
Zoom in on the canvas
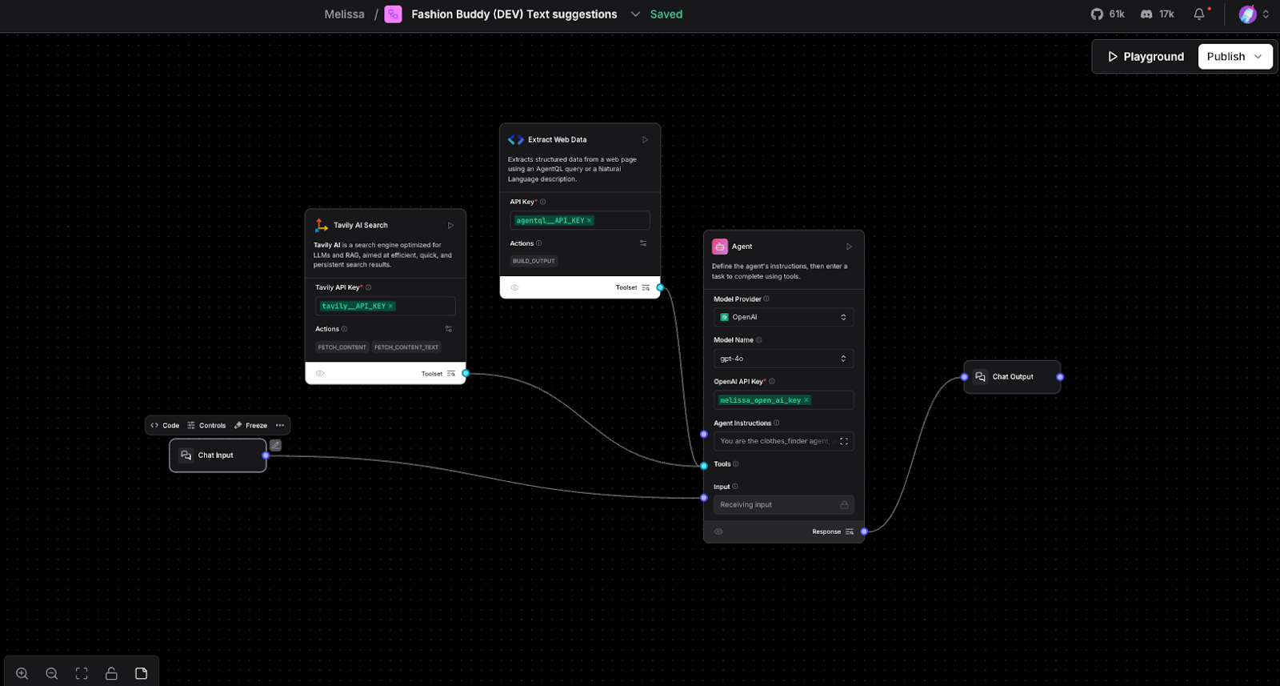tap(22, 673)
